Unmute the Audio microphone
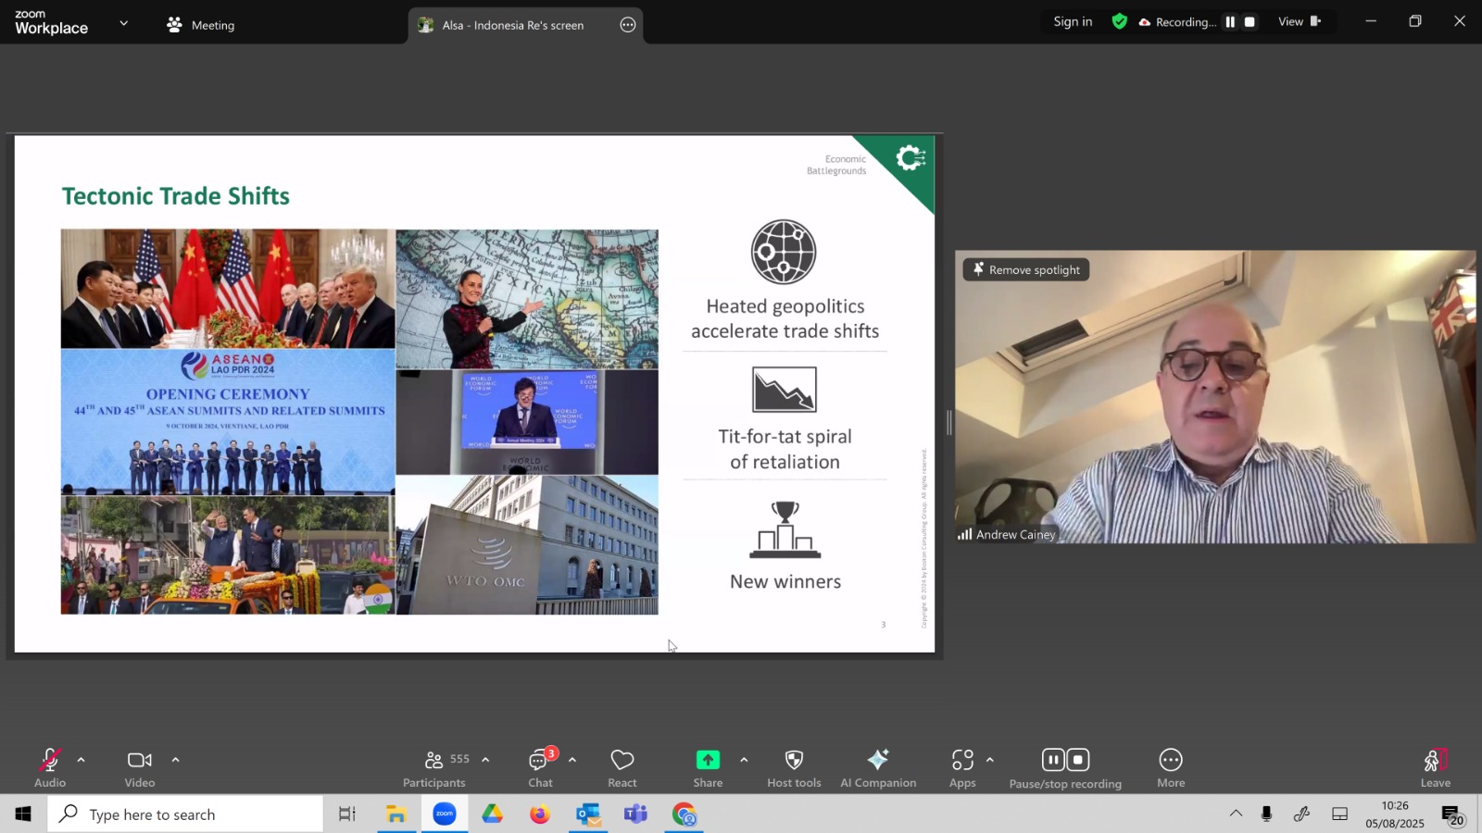The height and width of the screenshot is (833, 1482). click(x=50, y=767)
